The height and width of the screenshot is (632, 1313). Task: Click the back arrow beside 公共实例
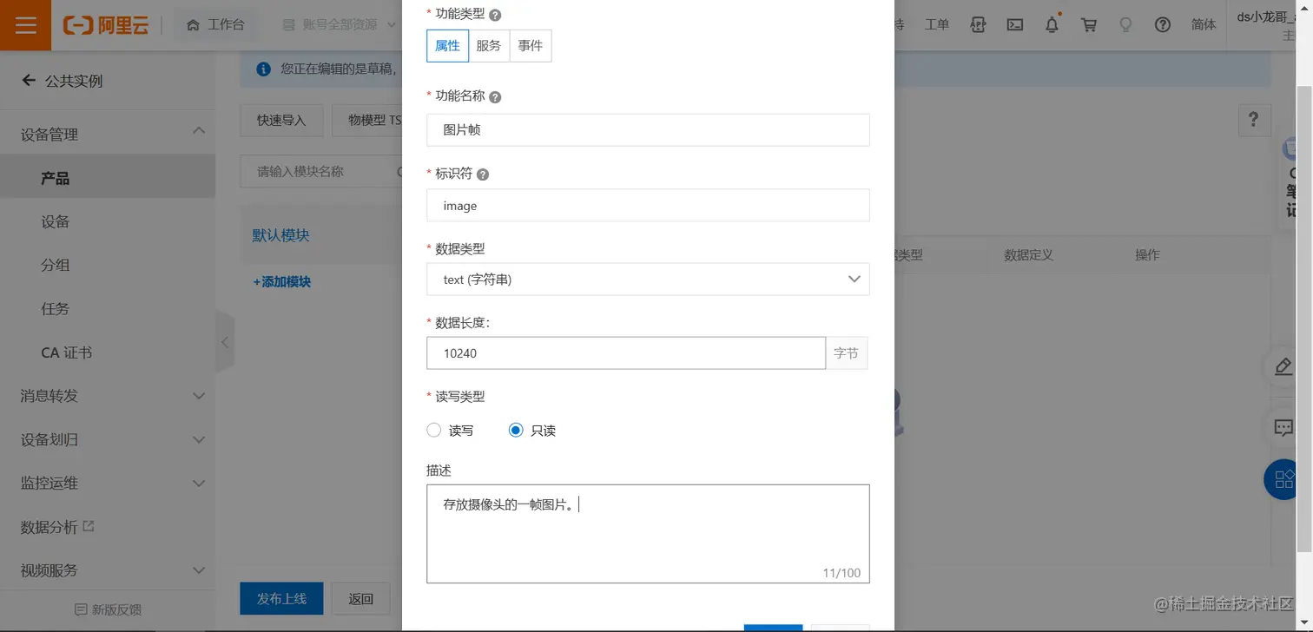[x=29, y=81]
